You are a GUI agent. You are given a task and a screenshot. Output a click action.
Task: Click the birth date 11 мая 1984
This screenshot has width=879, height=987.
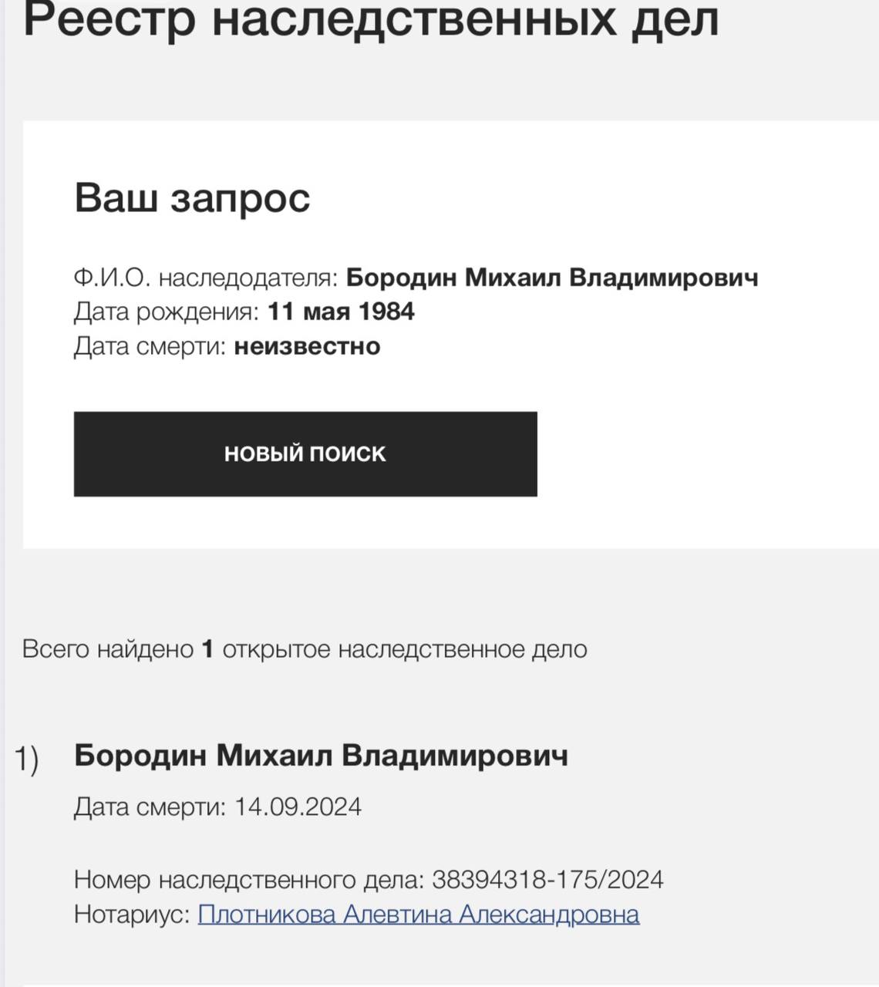pyautogui.click(x=341, y=312)
